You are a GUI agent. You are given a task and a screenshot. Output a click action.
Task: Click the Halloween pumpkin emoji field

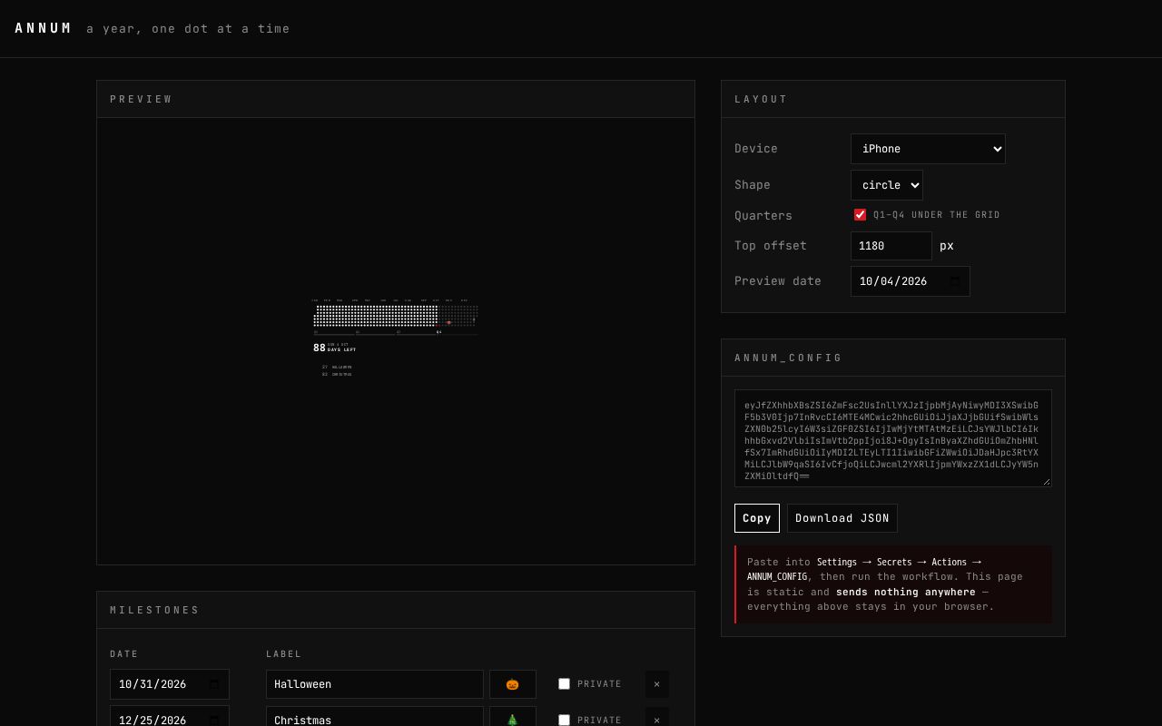tap(513, 684)
